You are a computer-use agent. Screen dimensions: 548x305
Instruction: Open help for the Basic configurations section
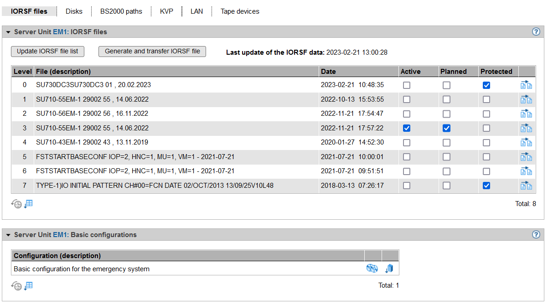[x=536, y=235]
